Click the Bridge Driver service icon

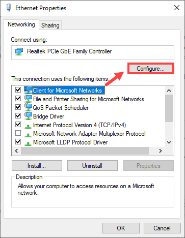coord(28,116)
